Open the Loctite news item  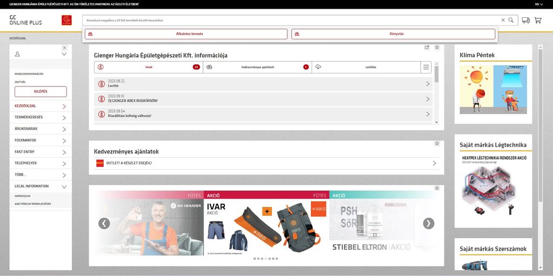point(264,84)
